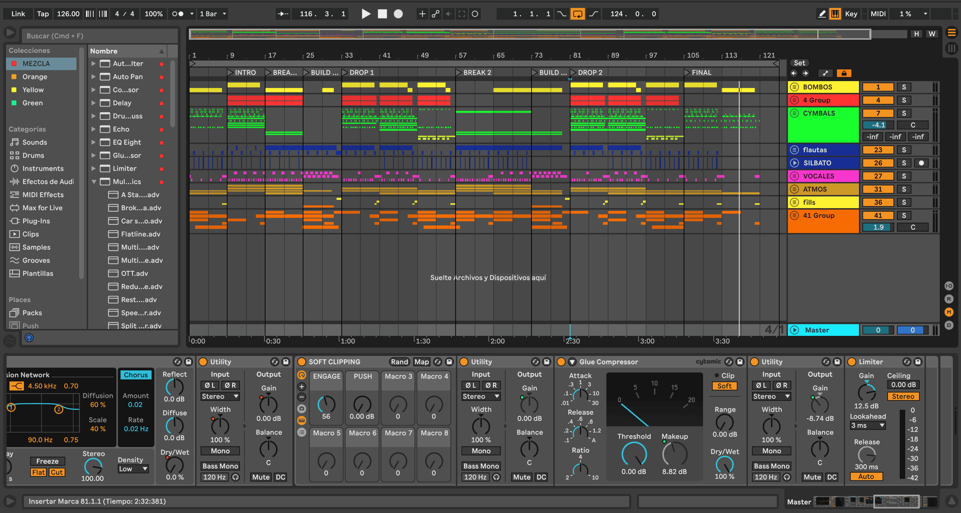This screenshot has width=961, height=513.
Task: Expand the Auto Pan folder
Action: (93, 77)
